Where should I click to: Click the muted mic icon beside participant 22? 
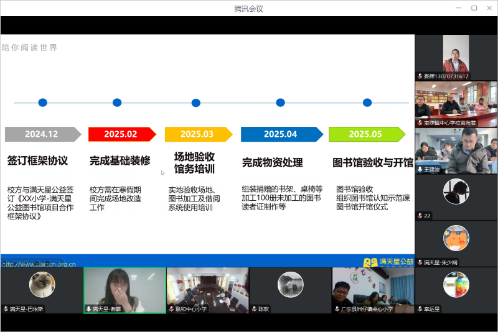[420, 216]
